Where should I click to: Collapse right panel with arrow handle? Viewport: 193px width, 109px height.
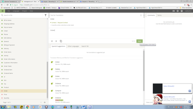(144, 15)
